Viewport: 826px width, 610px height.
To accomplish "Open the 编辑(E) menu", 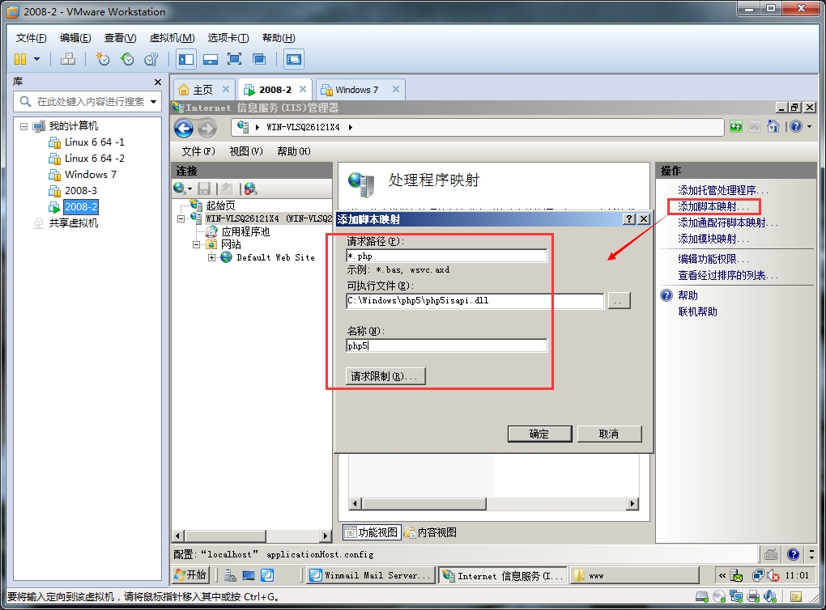I will [75, 38].
